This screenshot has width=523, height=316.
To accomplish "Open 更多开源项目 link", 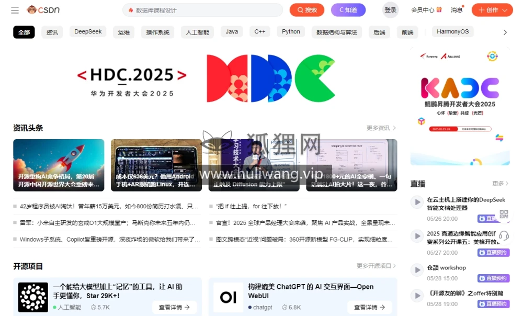I will (x=376, y=266).
